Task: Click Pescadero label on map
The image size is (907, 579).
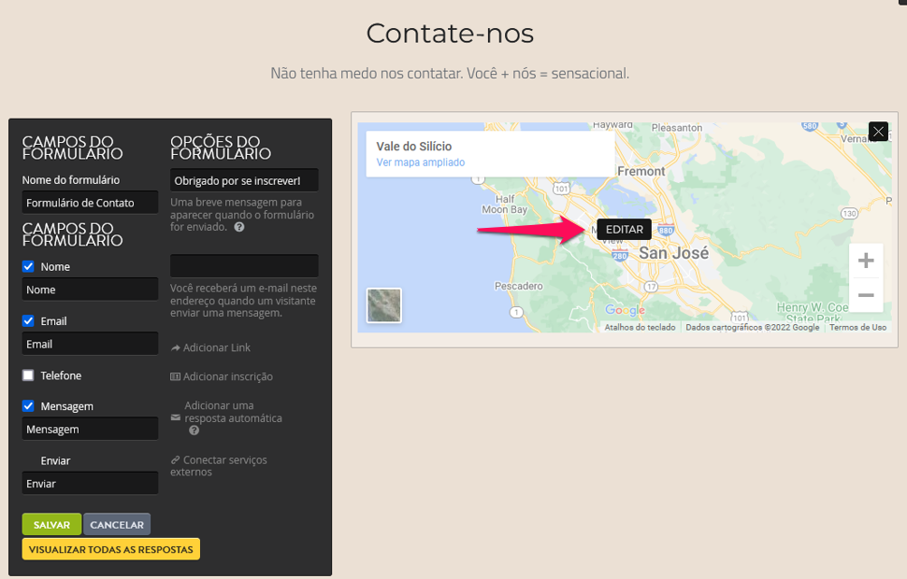Action: tap(518, 286)
